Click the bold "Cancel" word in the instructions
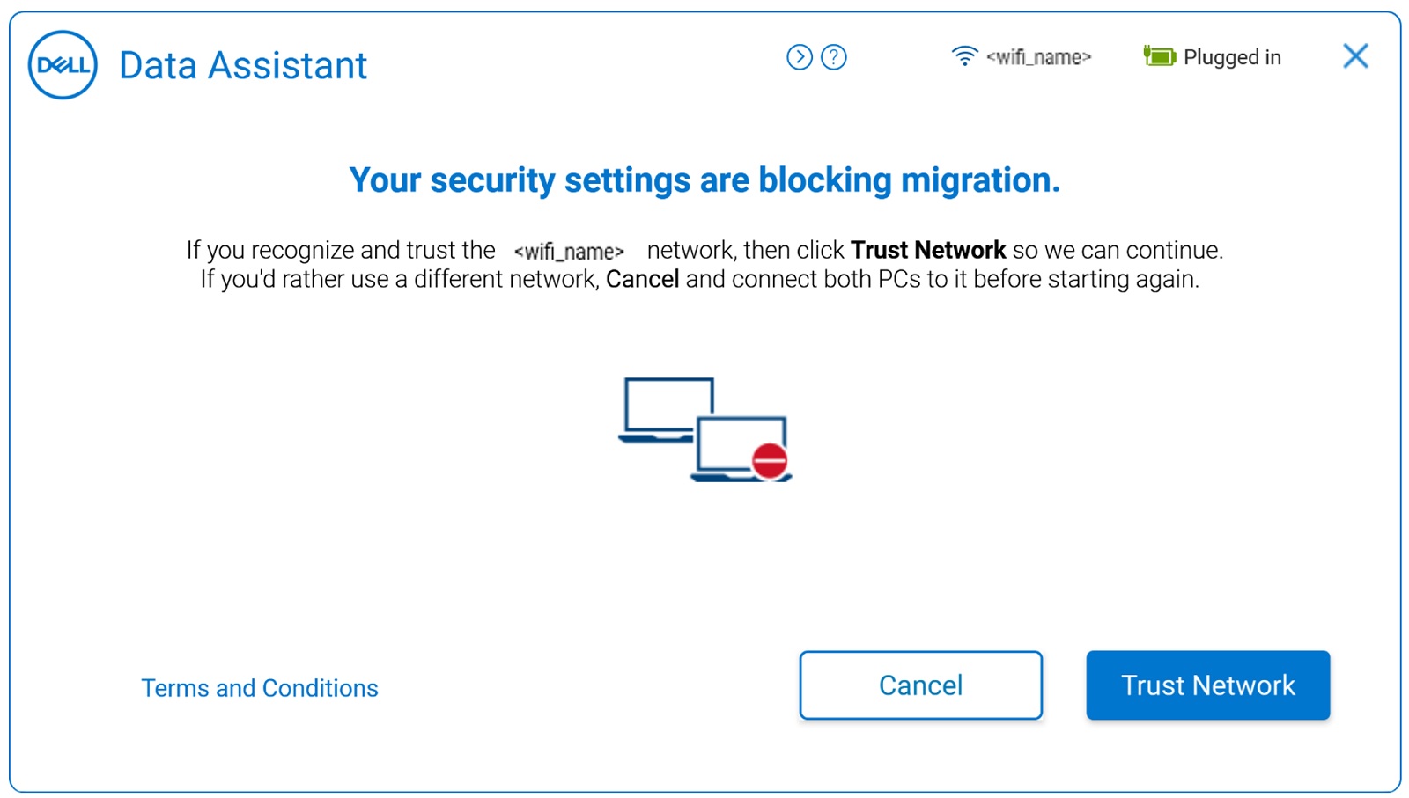 click(x=642, y=279)
